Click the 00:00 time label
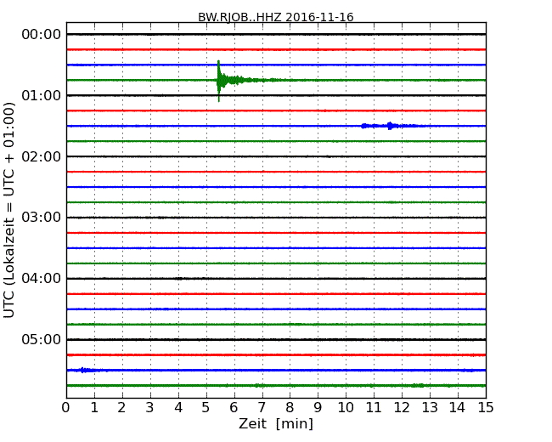This screenshot has width=552, height=442. pos(42,35)
